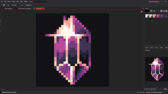Click the Awesome Supporter badge
This screenshot has height=94, width=168.
pos(154,2)
